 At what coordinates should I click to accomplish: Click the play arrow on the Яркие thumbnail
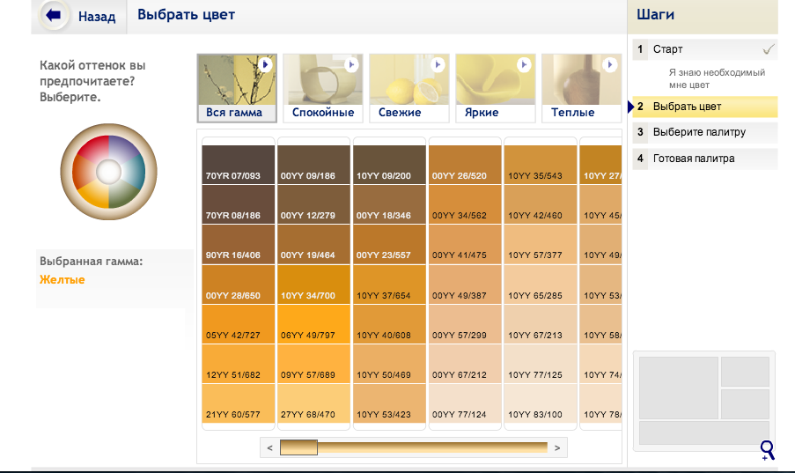point(524,65)
